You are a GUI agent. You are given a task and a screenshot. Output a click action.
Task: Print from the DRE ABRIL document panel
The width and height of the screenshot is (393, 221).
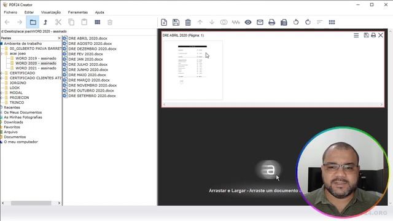point(373,36)
